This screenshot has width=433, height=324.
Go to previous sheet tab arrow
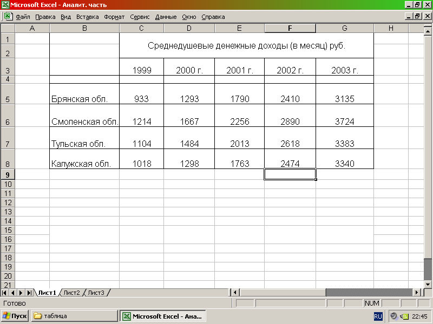point(12,293)
